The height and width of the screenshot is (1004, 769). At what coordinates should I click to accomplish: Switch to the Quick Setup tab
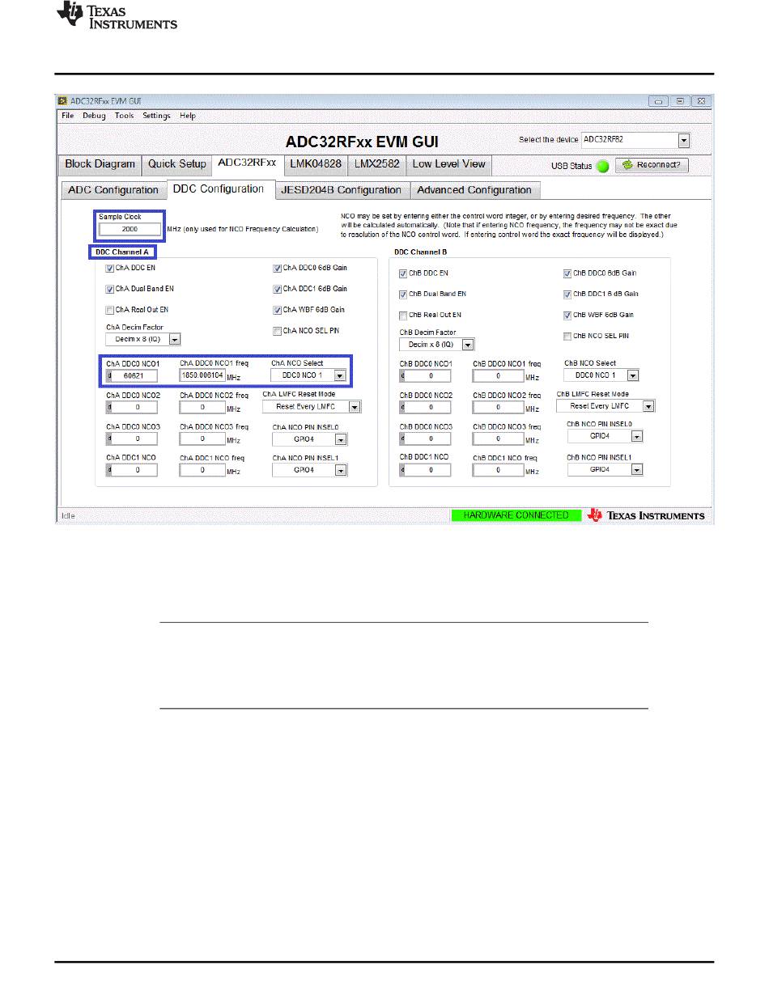177,164
